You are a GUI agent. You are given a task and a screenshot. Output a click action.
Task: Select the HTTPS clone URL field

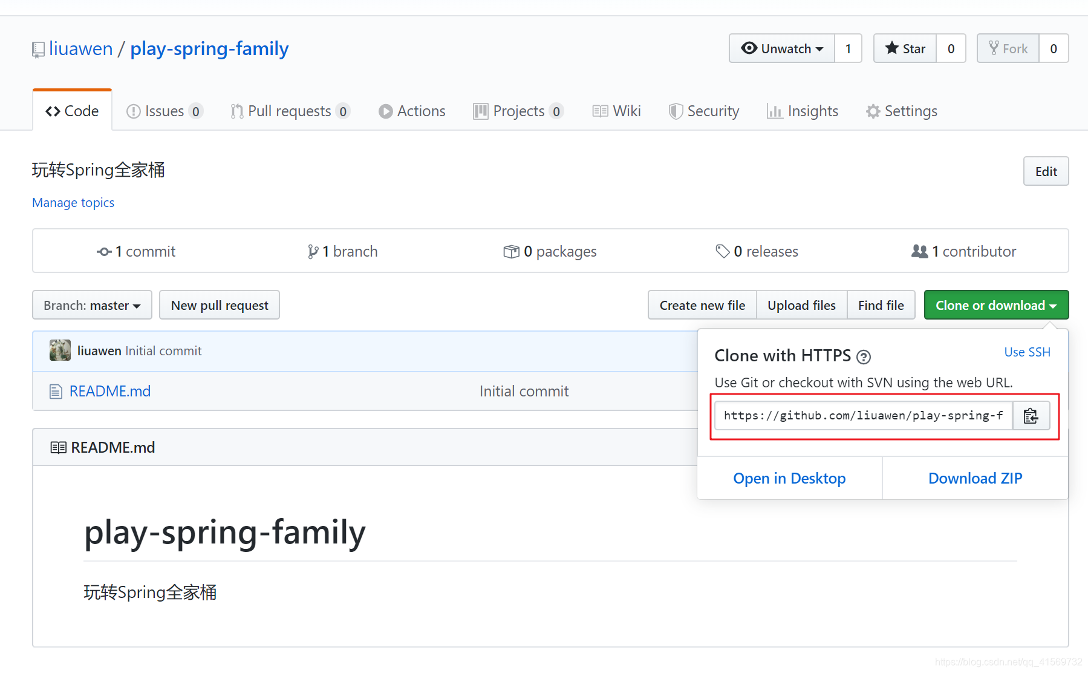click(x=864, y=416)
